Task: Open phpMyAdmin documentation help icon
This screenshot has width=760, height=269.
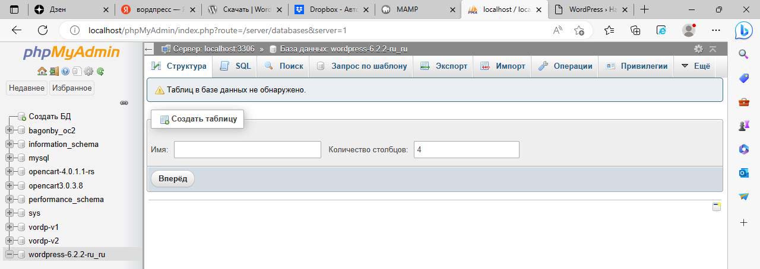Action: pos(65,71)
